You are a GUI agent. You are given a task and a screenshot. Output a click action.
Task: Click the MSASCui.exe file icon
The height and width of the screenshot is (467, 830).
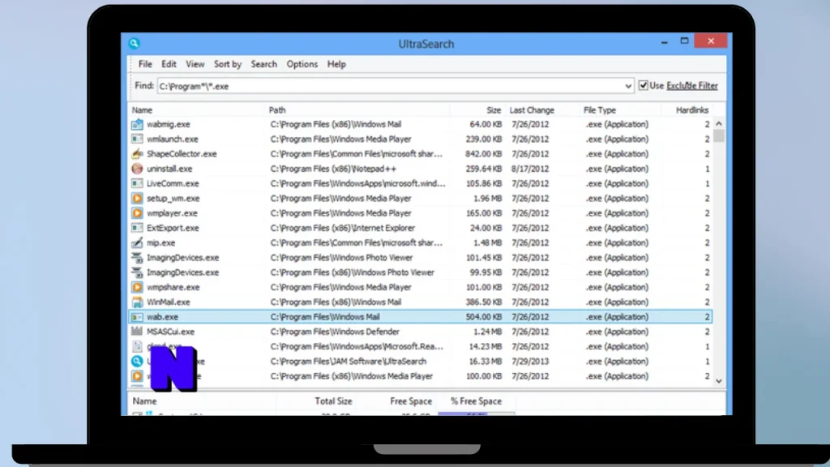tap(137, 332)
